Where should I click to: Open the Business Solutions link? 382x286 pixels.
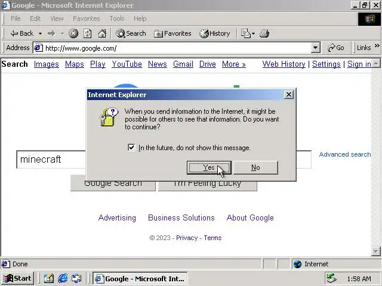click(181, 217)
